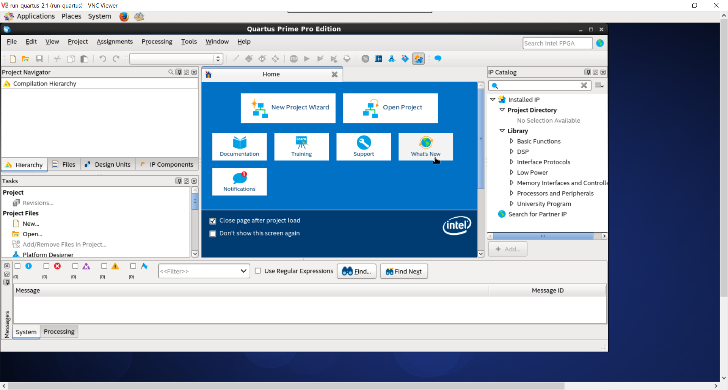Collapse the Installed IP tree node
This screenshot has height=390, width=728.
point(493,100)
